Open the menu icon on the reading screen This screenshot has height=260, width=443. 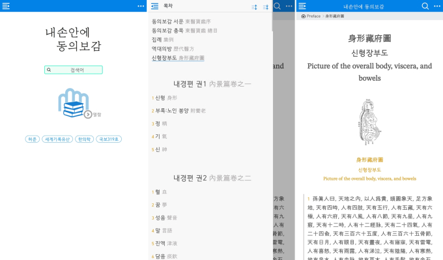[x=302, y=6]
